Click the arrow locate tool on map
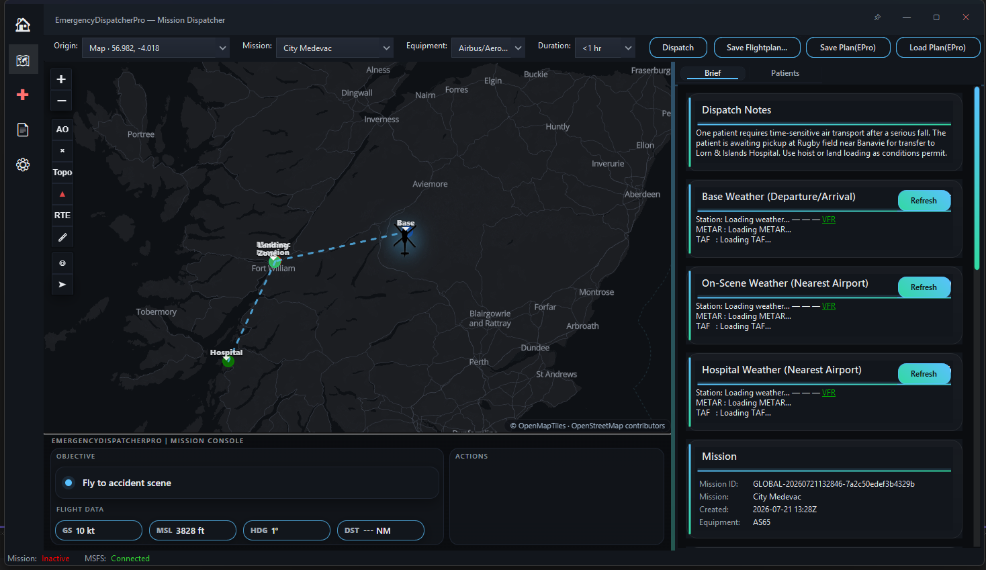This screenshot has height=570, width=986. click(62, 285)
